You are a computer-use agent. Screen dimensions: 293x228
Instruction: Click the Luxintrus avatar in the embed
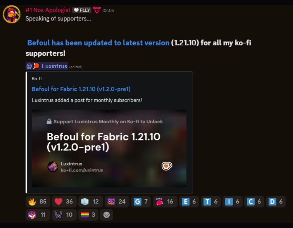click(x=53, y=167)
